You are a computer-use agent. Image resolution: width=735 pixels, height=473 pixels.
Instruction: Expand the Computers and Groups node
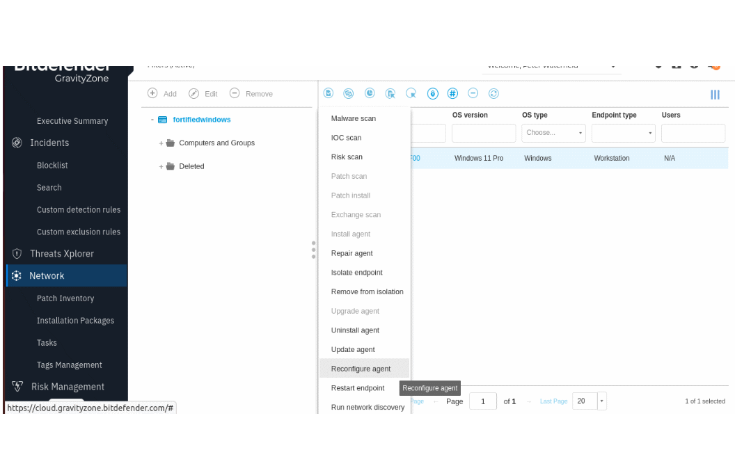161,143
